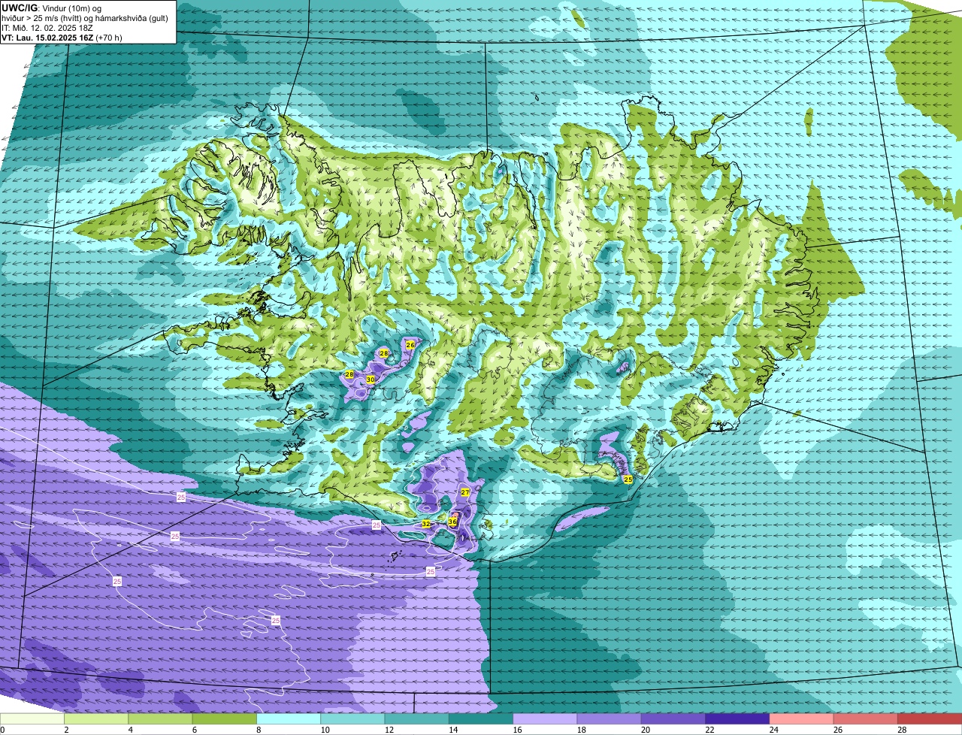The image size is (962, 735).
Task: Pick the 22–24 m/s dark indigo legend swatch
Action: coord(737,718)
